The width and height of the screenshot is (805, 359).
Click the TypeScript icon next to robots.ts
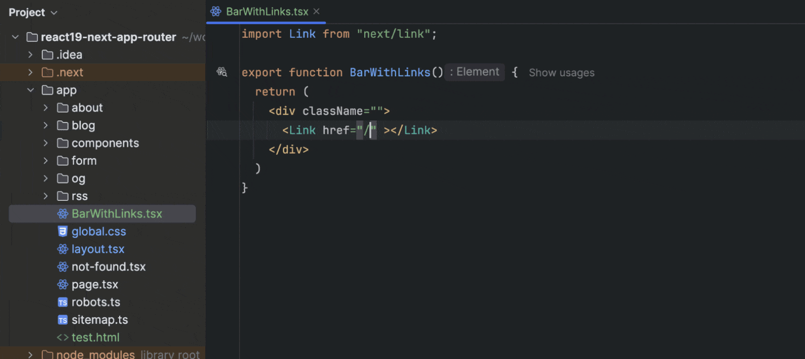click(63, 302)
